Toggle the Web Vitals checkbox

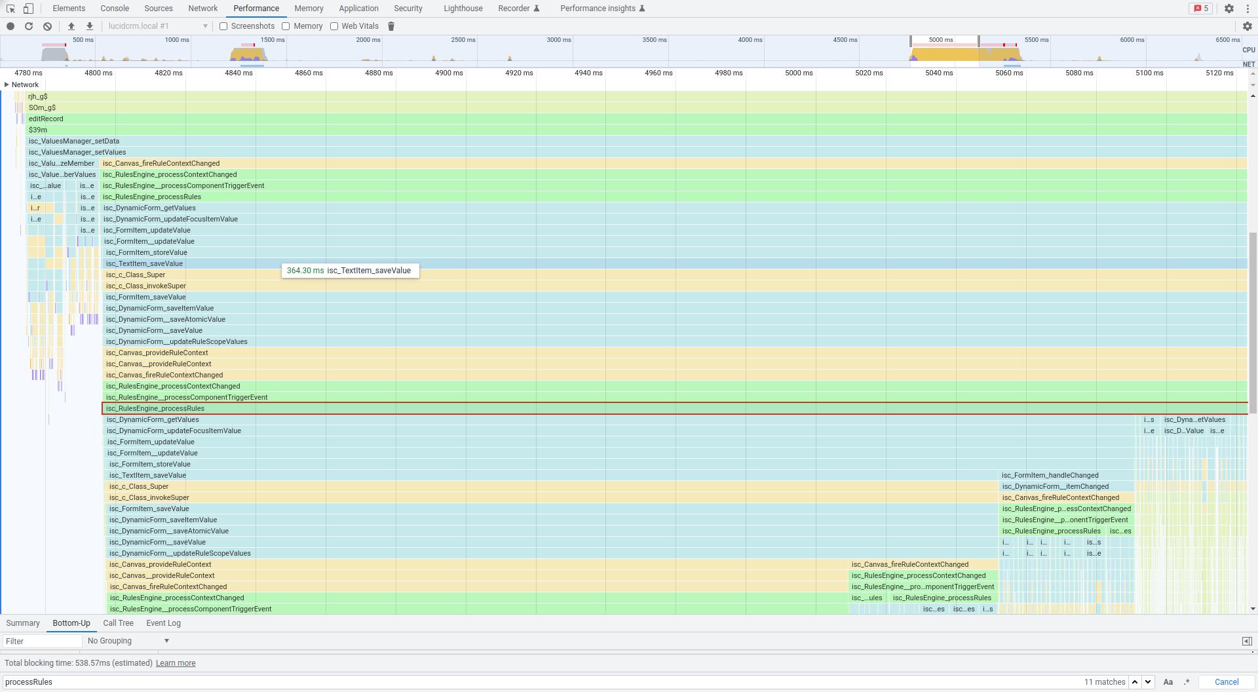[334, 26]
